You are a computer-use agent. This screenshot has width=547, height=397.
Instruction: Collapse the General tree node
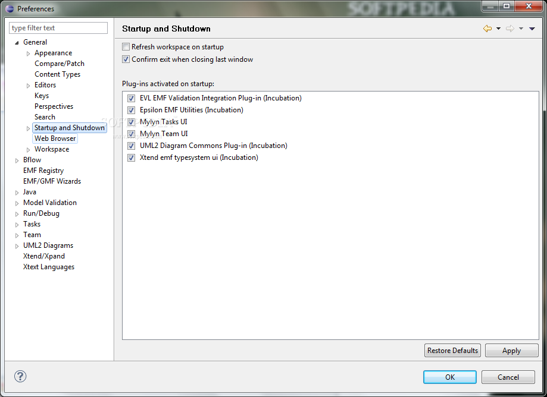(17, 42)
